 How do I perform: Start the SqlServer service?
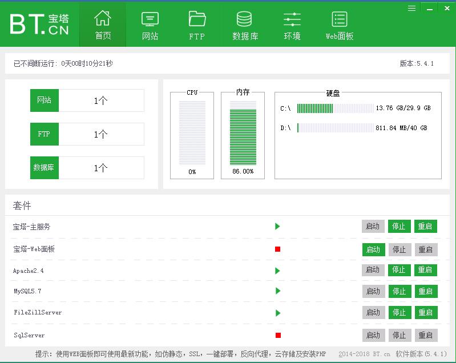click(374, 336)
